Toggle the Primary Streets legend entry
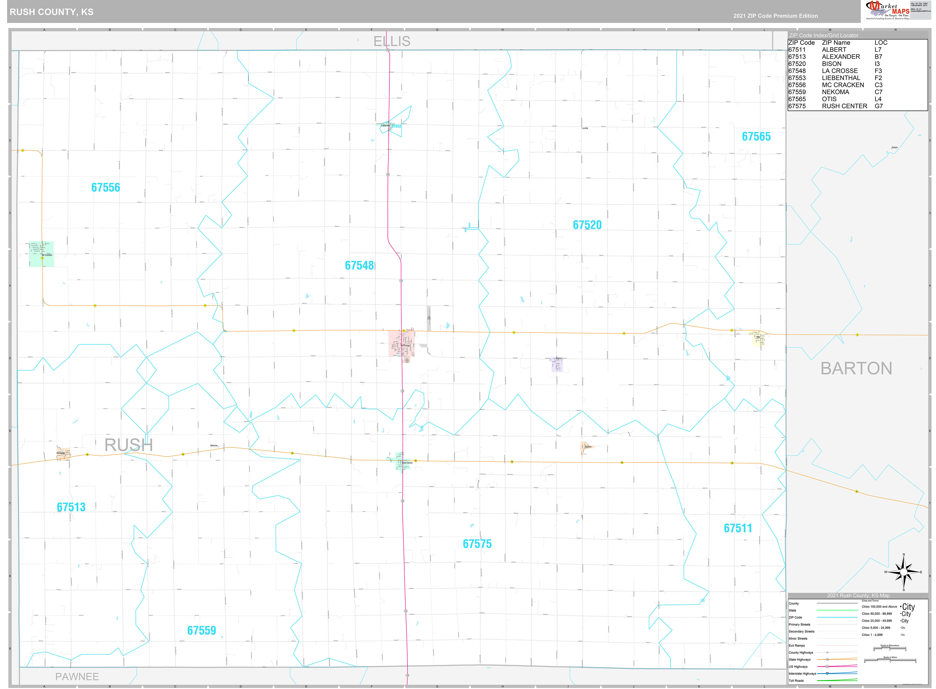Image resolution: width=936 pixels, height=689 pixels. pyautogui.click(x=800, y=625)
